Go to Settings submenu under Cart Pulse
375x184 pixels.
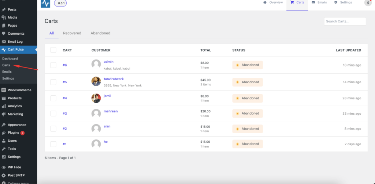pos(8,78)
